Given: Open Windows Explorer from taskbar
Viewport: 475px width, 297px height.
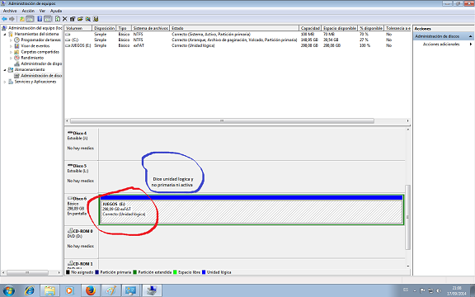Looking at the screenshot, I should 49,290.
